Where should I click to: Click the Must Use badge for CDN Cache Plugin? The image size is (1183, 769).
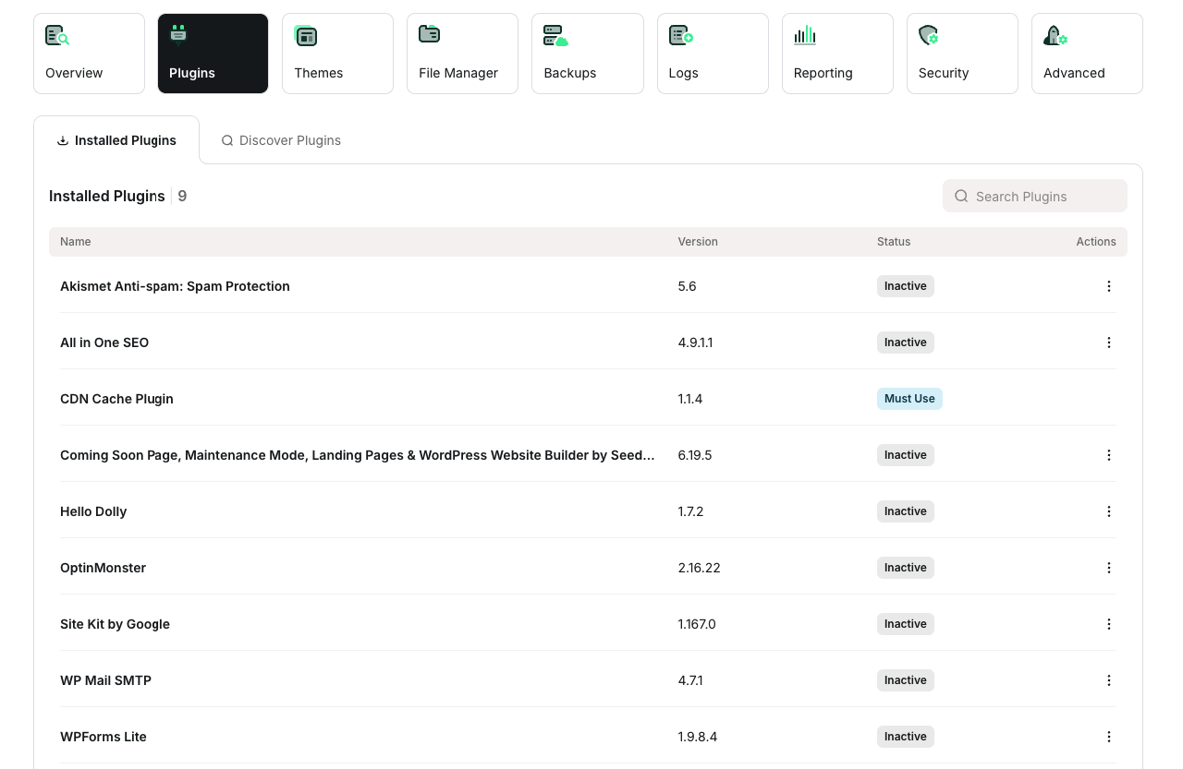(909, 399)
